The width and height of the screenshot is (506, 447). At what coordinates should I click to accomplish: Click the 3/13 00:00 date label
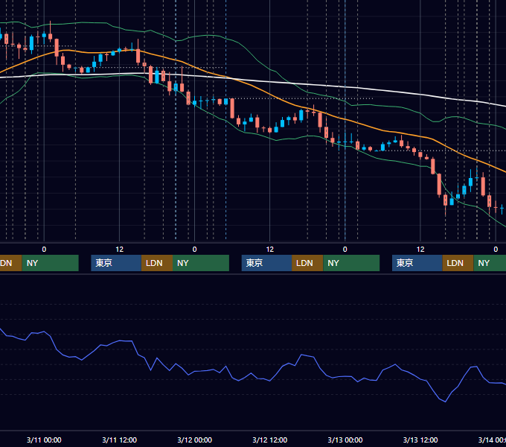(345, 440)
